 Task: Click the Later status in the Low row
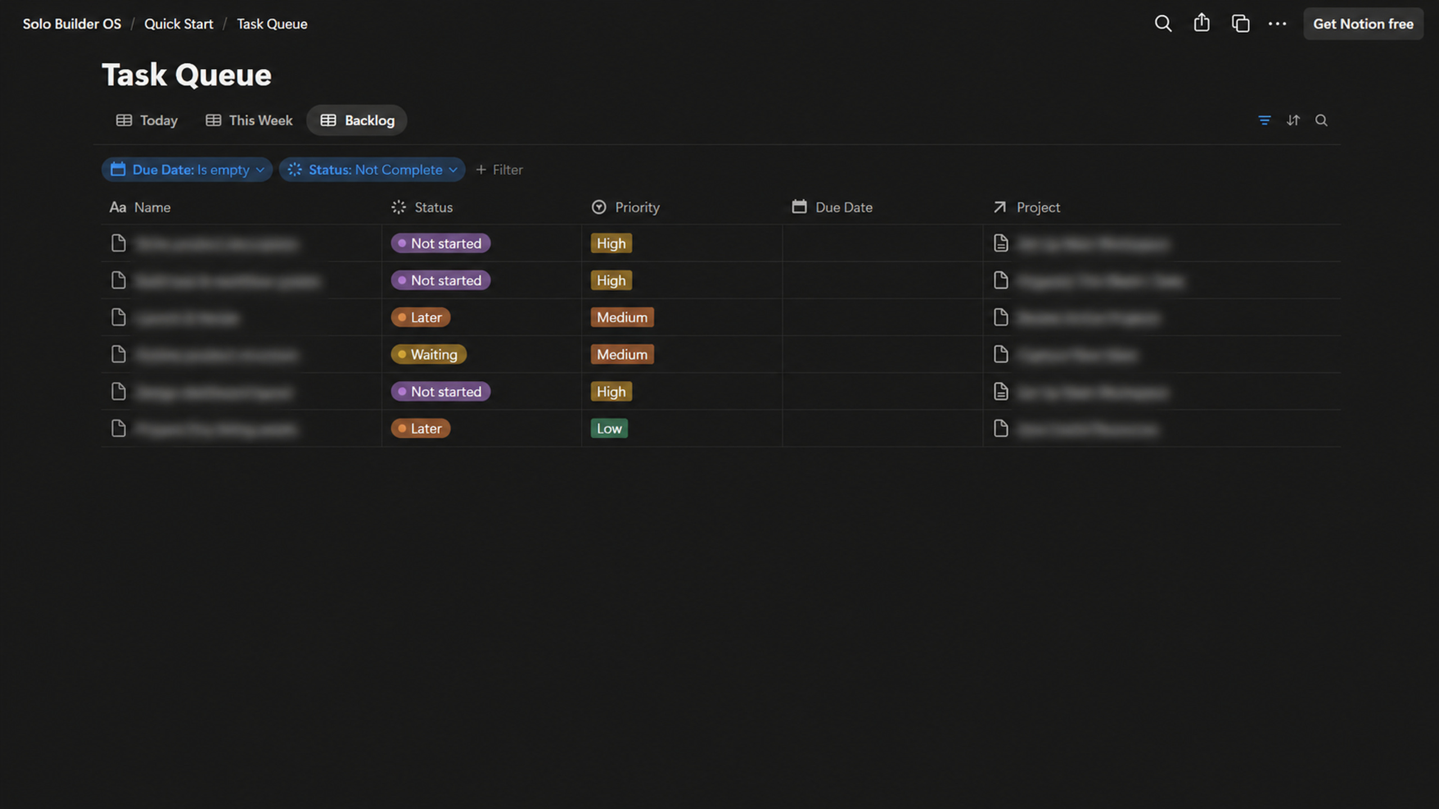(421, 429)
